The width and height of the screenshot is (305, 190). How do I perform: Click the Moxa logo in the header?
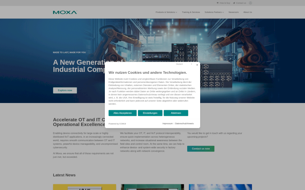tap(65, 12)
